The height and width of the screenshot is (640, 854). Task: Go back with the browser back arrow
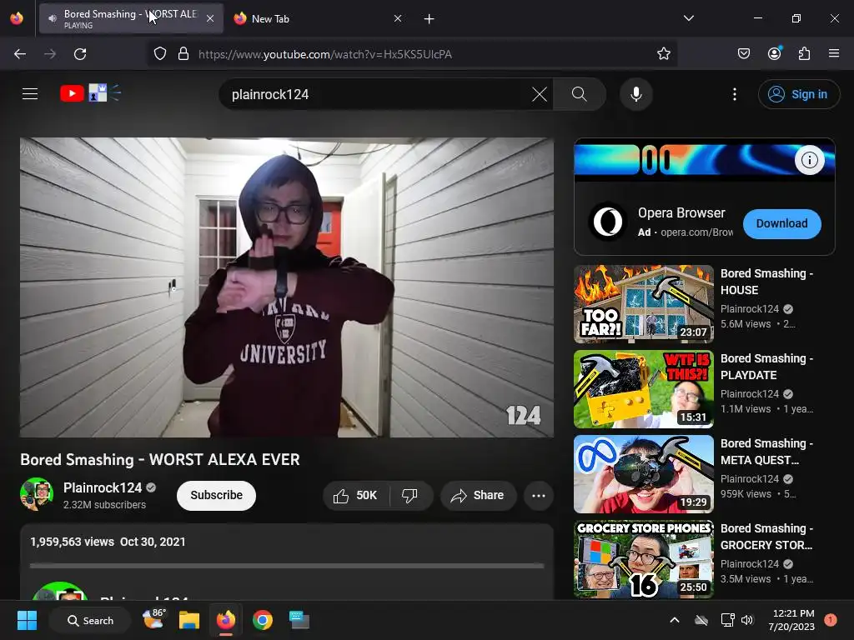click(x=20, y=54)
